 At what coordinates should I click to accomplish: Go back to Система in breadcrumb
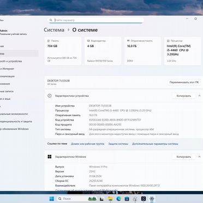click(54, 30)
